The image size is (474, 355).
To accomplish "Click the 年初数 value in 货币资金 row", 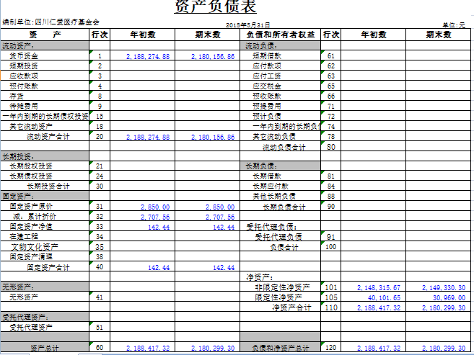I will click(x=148, y=55).
